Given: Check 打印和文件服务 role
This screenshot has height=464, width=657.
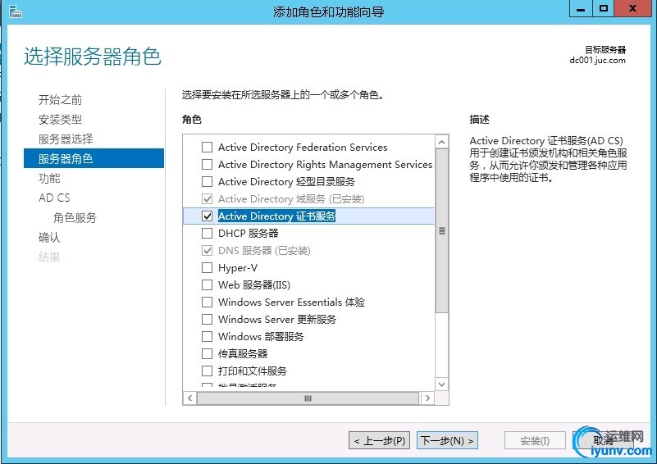Looking at the screenshot, I should (x=207, y=371).
